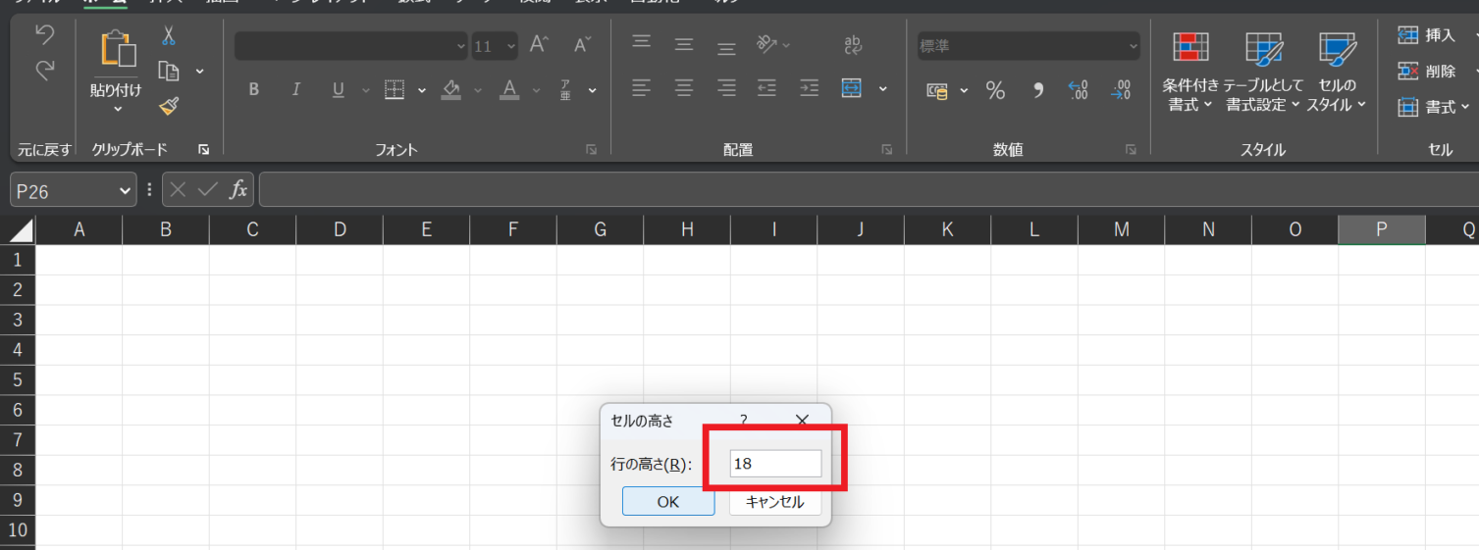Expand the borders dropdown arrow
1479x550 pixels.
pyautogui.click(x=422, y=90)
